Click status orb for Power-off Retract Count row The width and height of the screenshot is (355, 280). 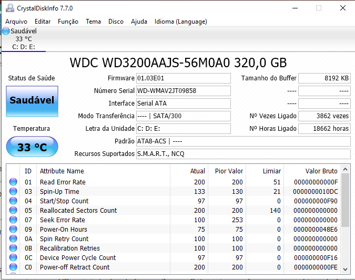[13, 267]
